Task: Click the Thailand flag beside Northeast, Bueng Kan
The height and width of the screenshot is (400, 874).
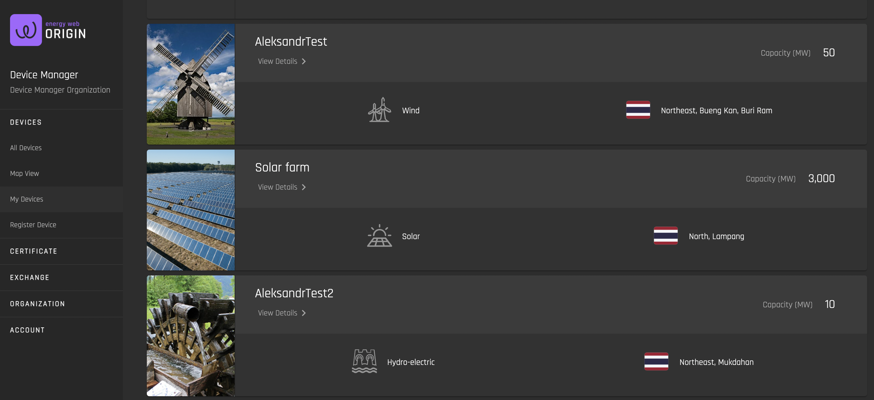Action: 638,110
